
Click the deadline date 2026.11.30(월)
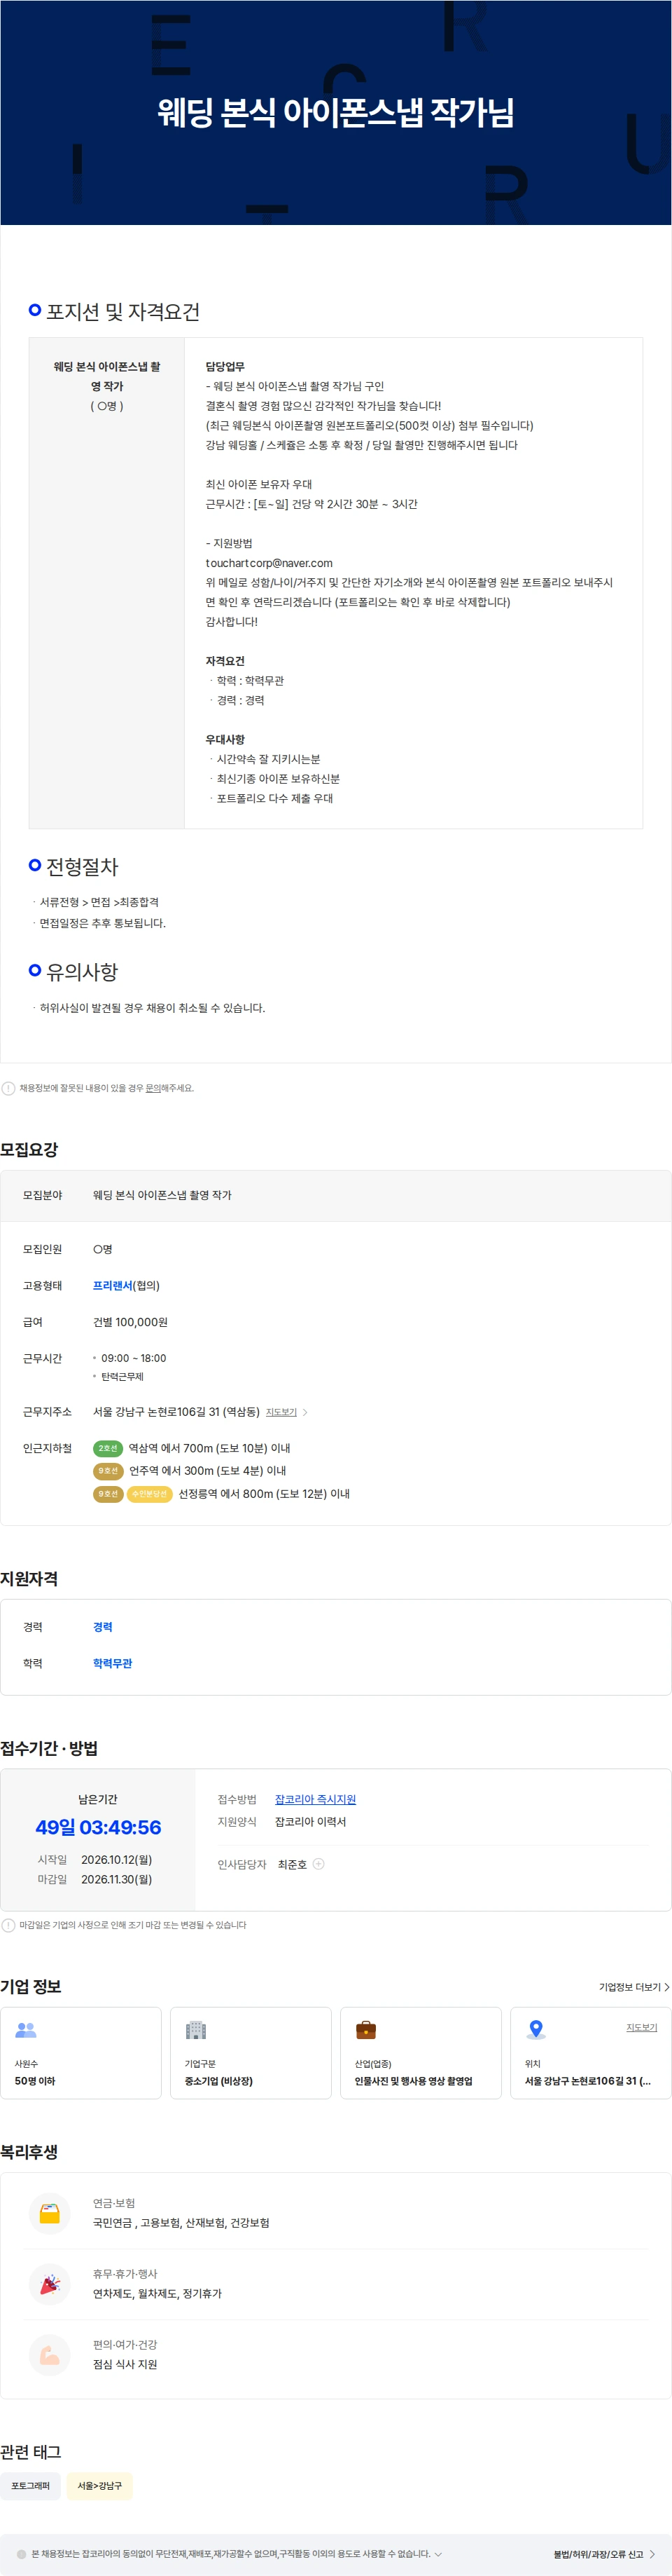[x=117, y=1879]
